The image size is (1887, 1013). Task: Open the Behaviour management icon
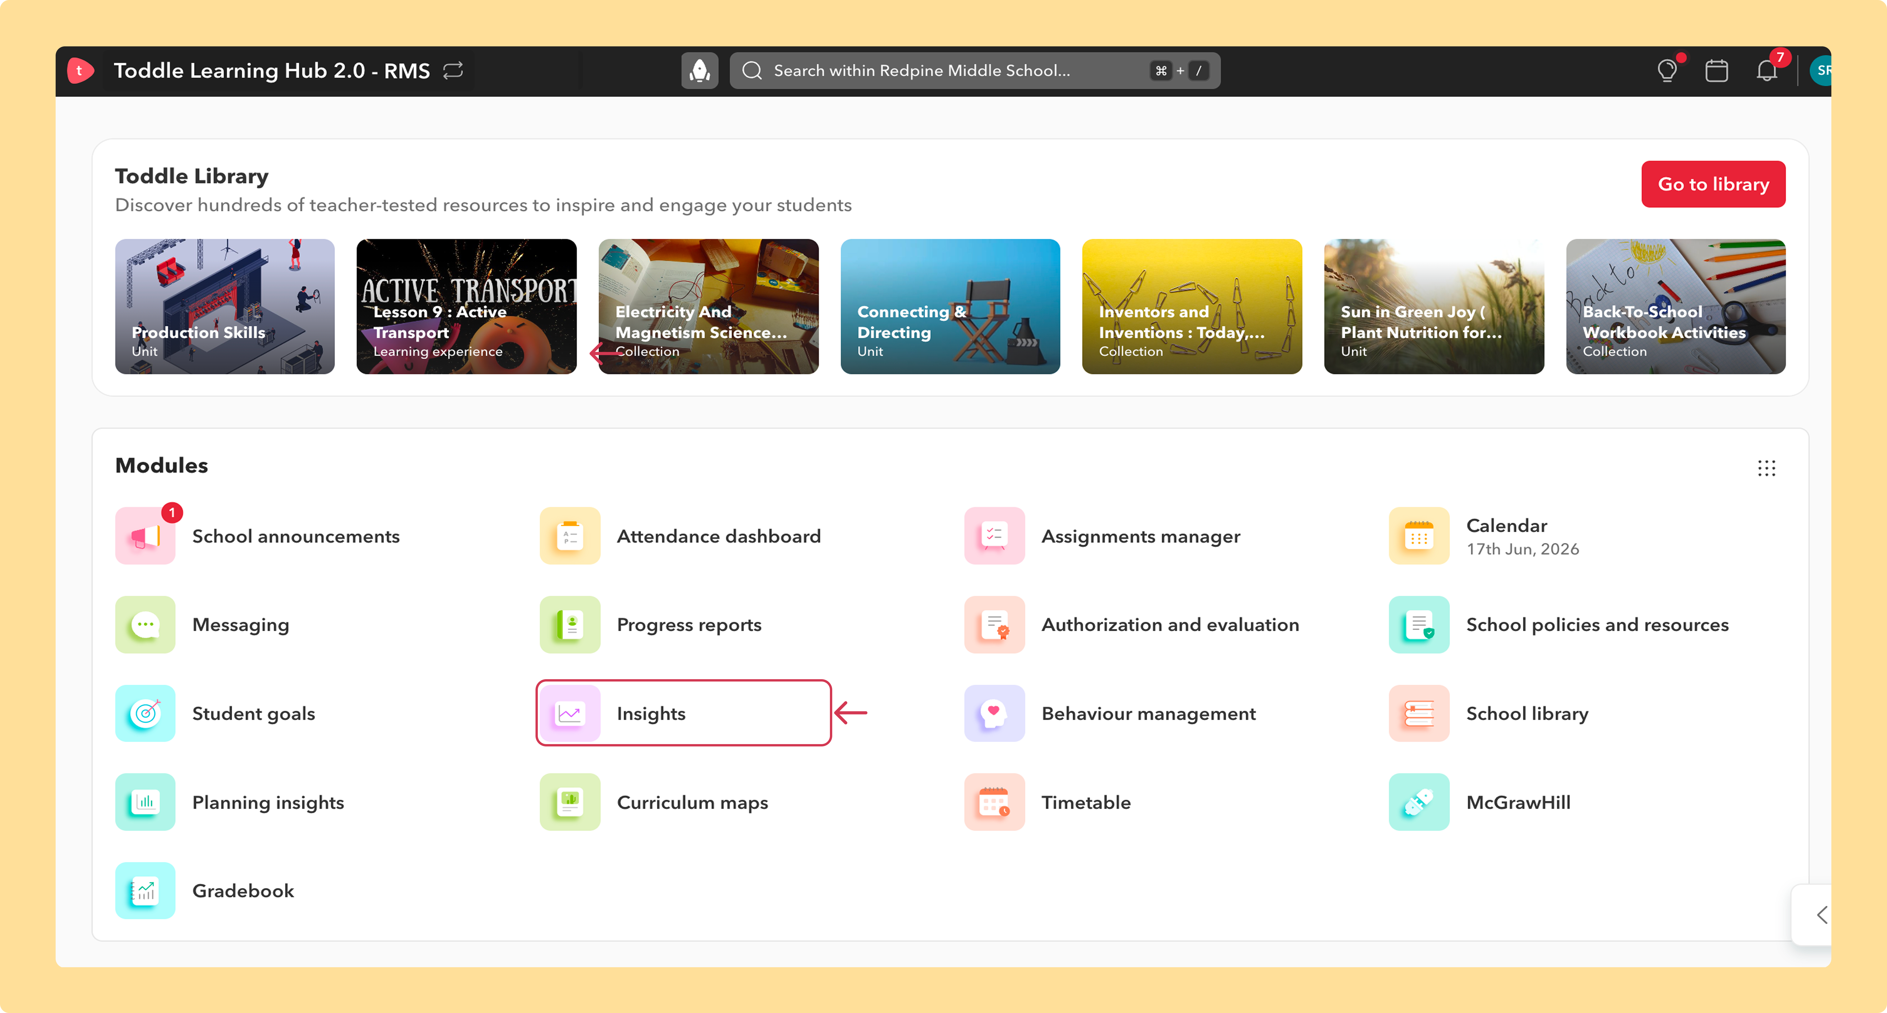[994, 713]
